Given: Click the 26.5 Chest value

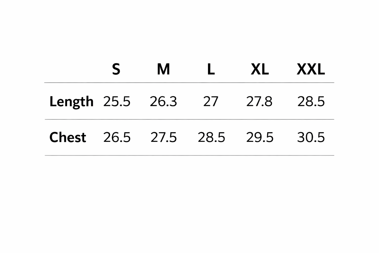Looking at the screenshot, I should pyautogui.click(x=117, y=137).
